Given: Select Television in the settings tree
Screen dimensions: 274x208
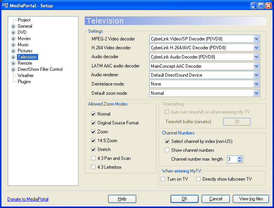Looking at the screenshot, I should click(27, 57).
